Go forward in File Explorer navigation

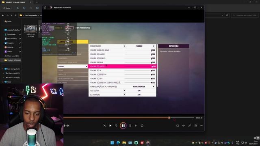point(7,15)
